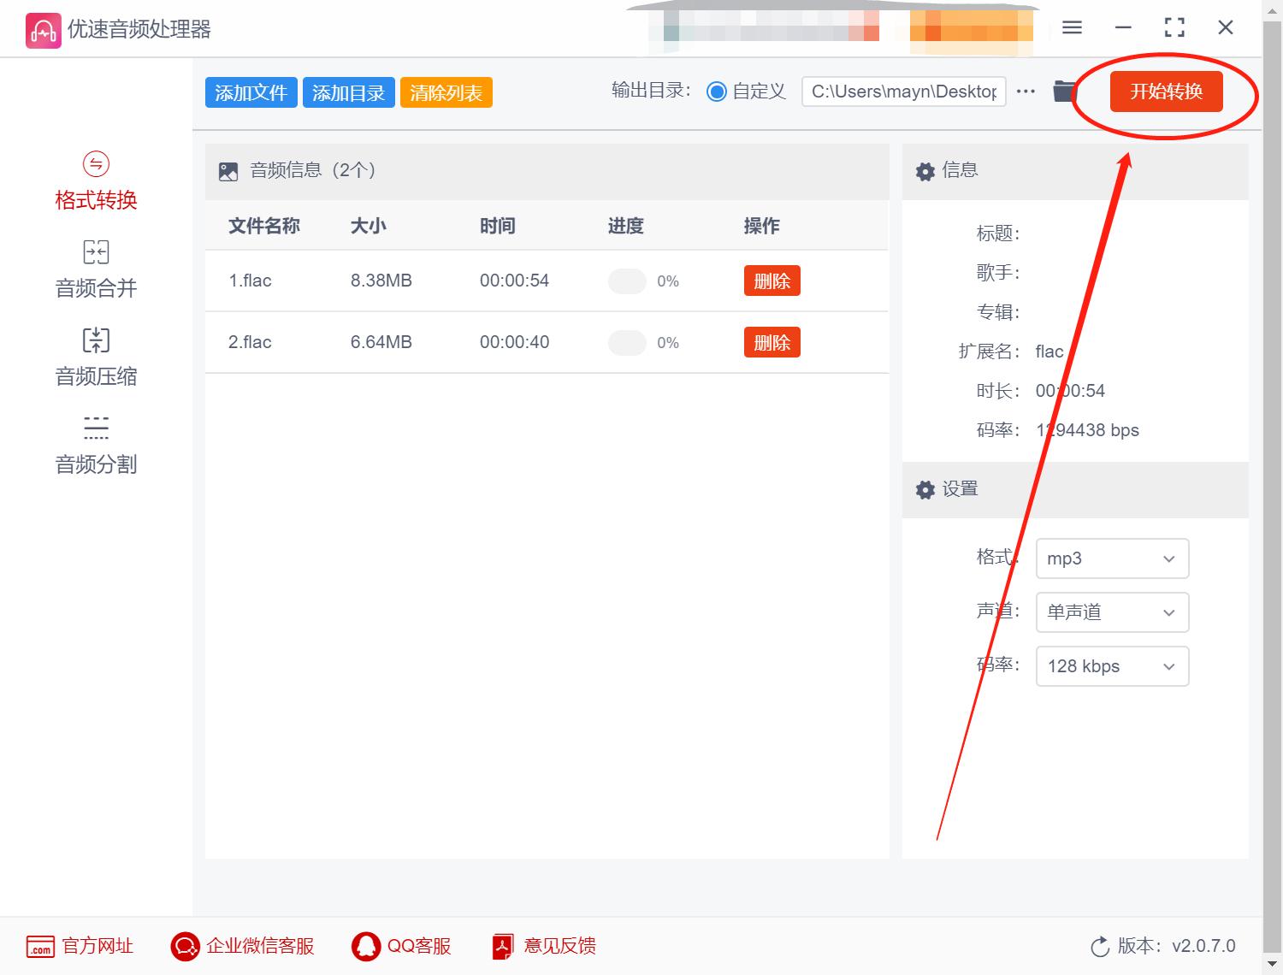Open the 格式 dropdown showing mp3
The height and width of the screenshot is (975, 1283).
[x=1112, y=558]
